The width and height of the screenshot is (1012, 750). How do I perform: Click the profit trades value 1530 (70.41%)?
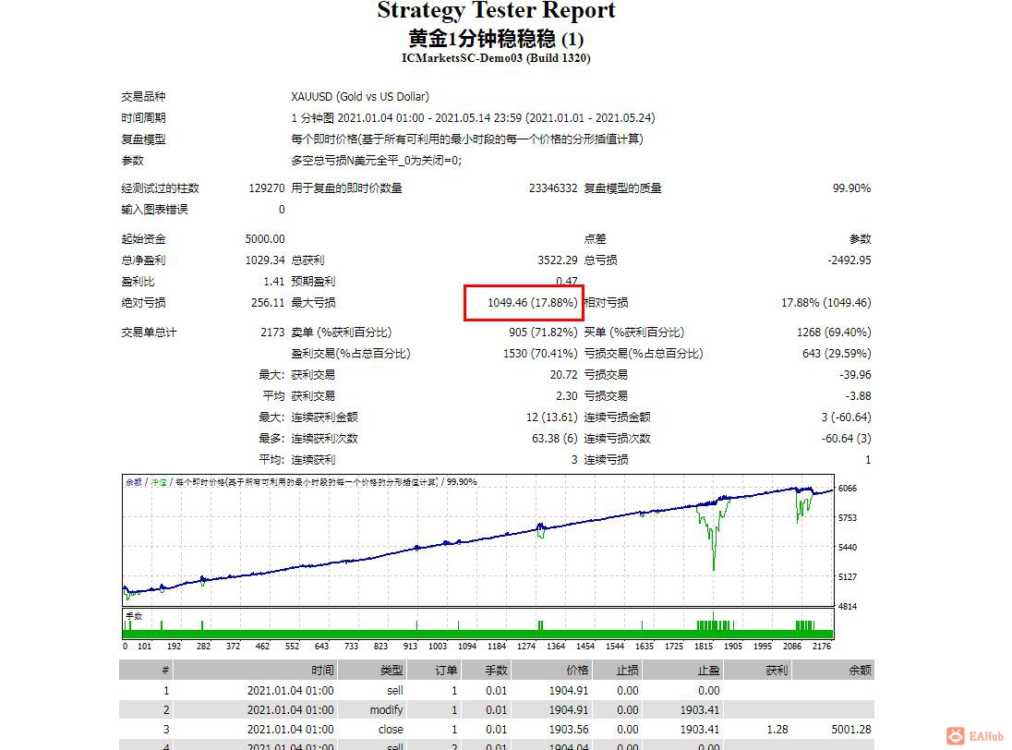coord(540,355)
